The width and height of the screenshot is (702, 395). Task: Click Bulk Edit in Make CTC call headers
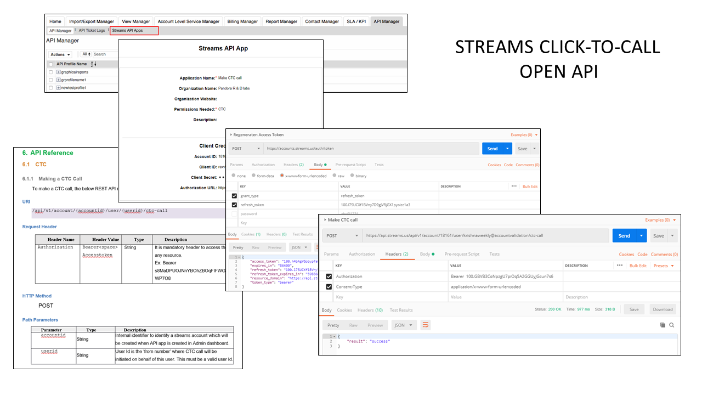pyautogui.click(x=639, y=266)
